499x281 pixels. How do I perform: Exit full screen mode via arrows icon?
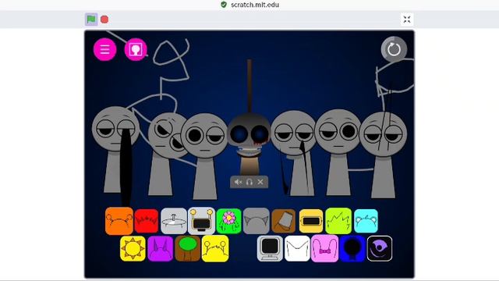pyautogui.click(x=407, y=20)
